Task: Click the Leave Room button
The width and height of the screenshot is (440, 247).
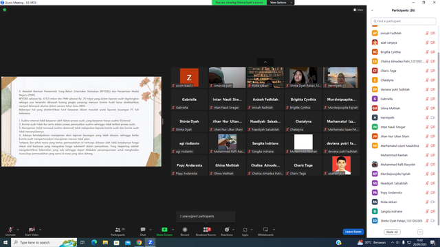Action: 353,232
